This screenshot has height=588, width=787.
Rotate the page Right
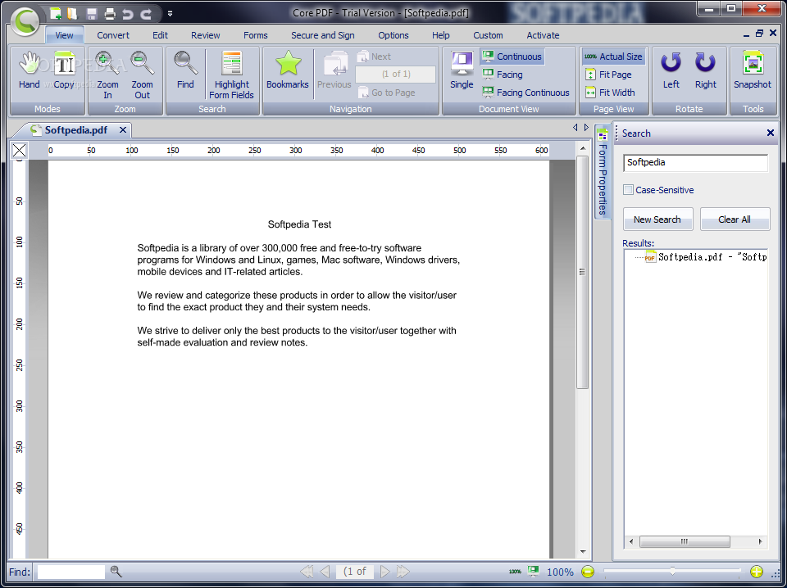pyautogui.click(x=705, y=70)
